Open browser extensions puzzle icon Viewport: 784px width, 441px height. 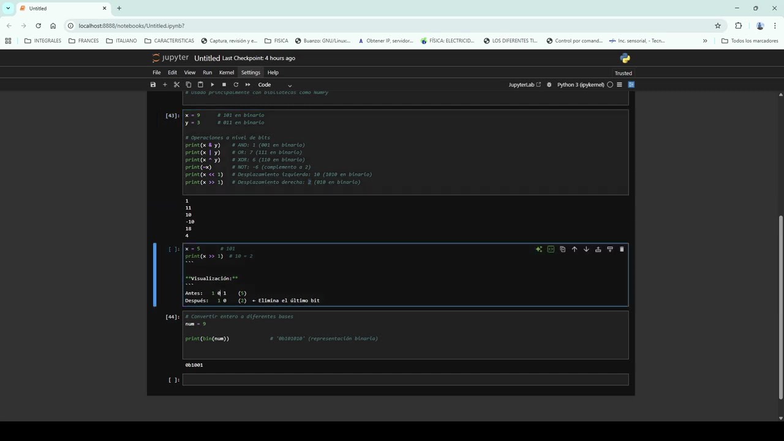pyautogui.click(x=738, y=26)
